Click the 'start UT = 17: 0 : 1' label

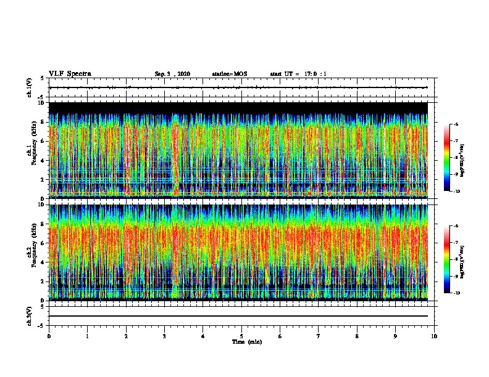point(298,74)
